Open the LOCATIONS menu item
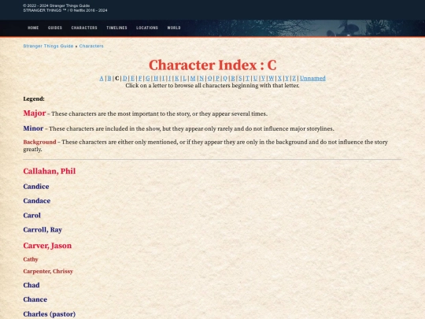This screenshot has height=319, width=425. 147,28
